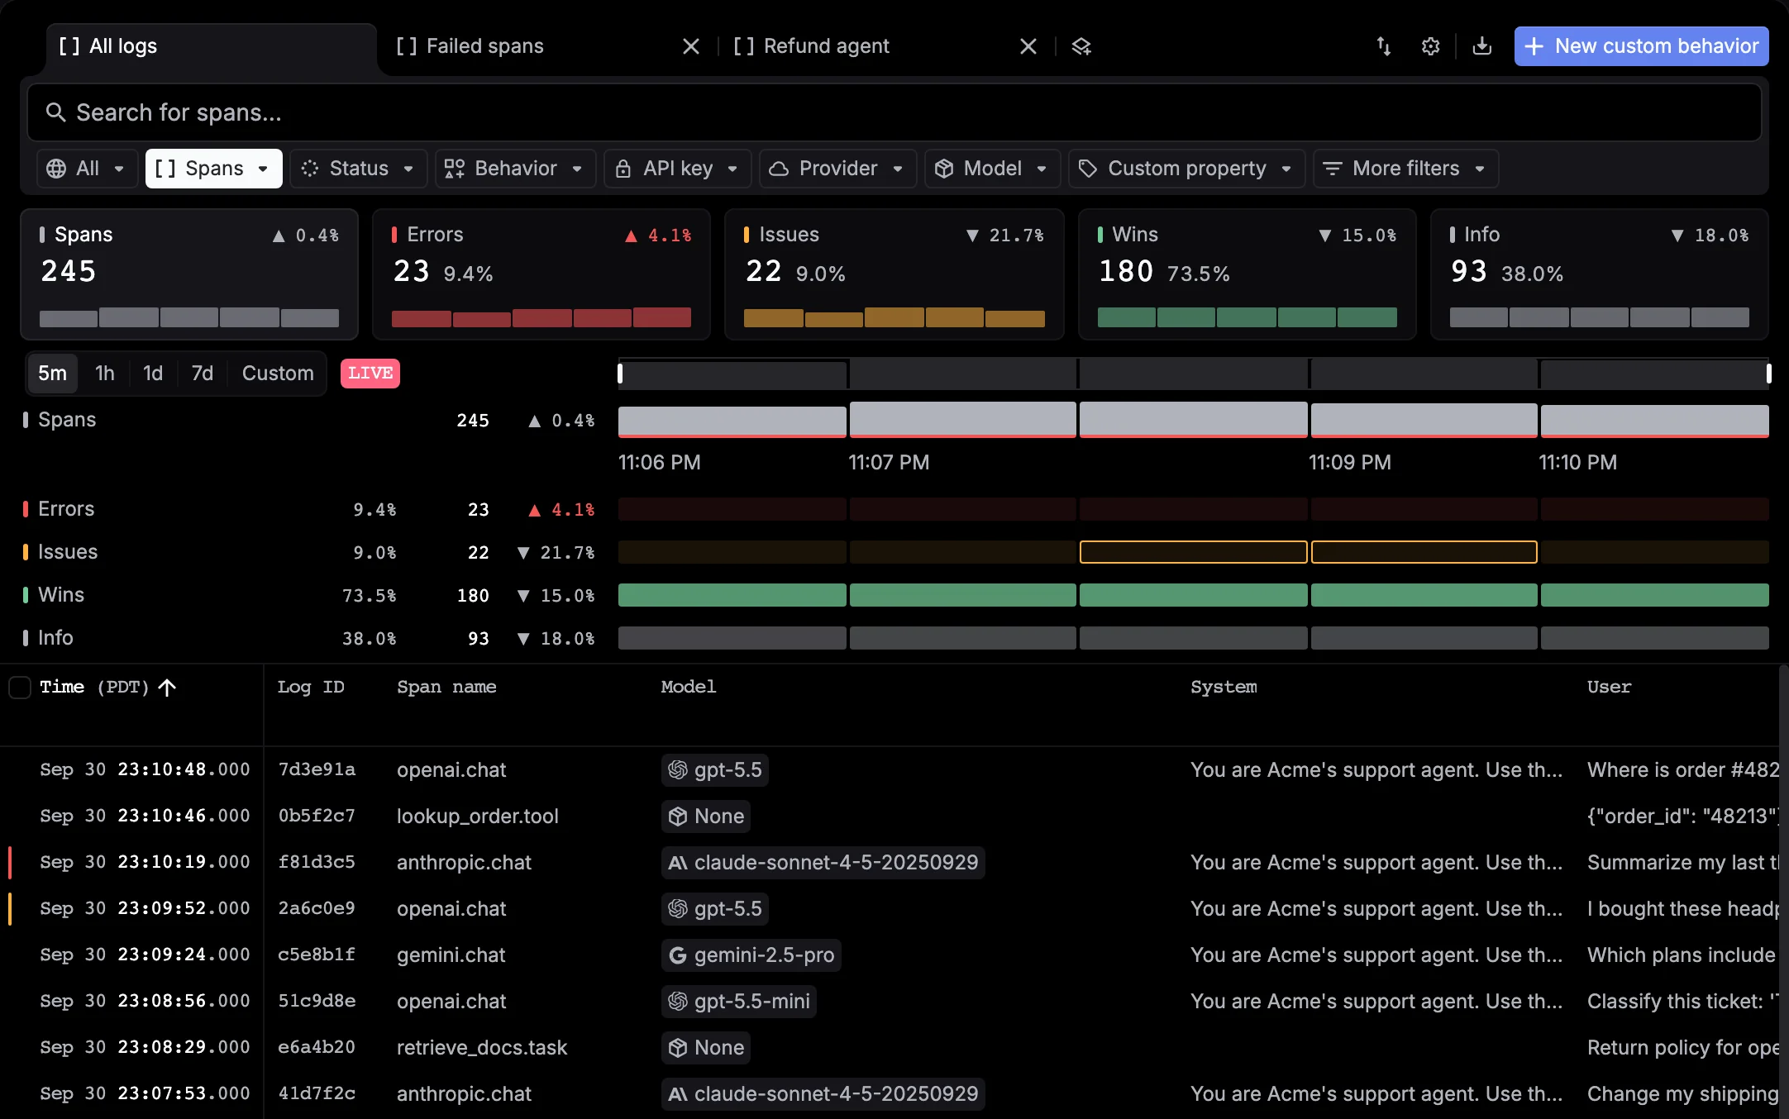Focus the Search for spans field
1789x1119 pixels.
[894, 112]
